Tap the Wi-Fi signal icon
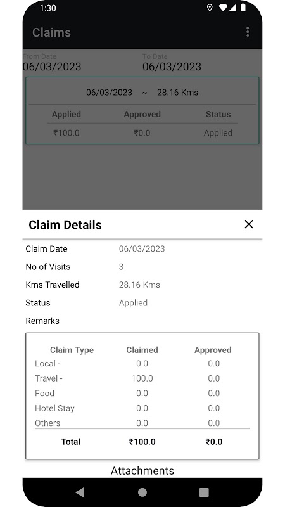Screen dimensions: 285x507 pyautogui.click(x=223, y=8)
